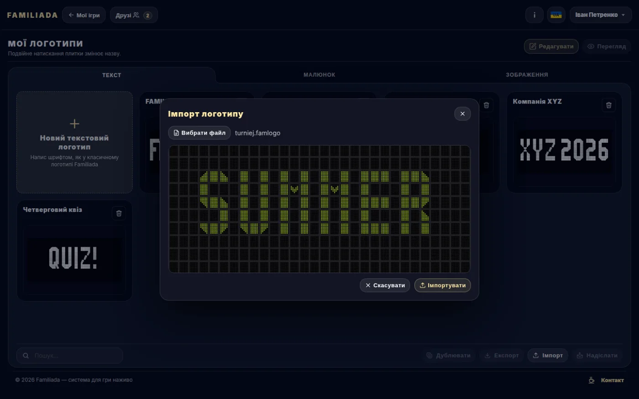Image resolution: width=639 pixels, height=399 pixels.
Task: Select the ЗОБРАЖЕННЯ tab
Action: tap(527, 75)
